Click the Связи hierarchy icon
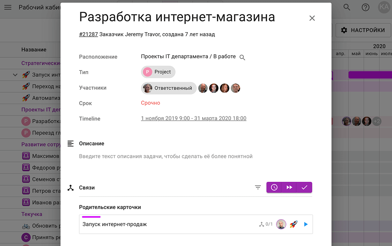Screen dimensions: 392x246 pos(70,188)
